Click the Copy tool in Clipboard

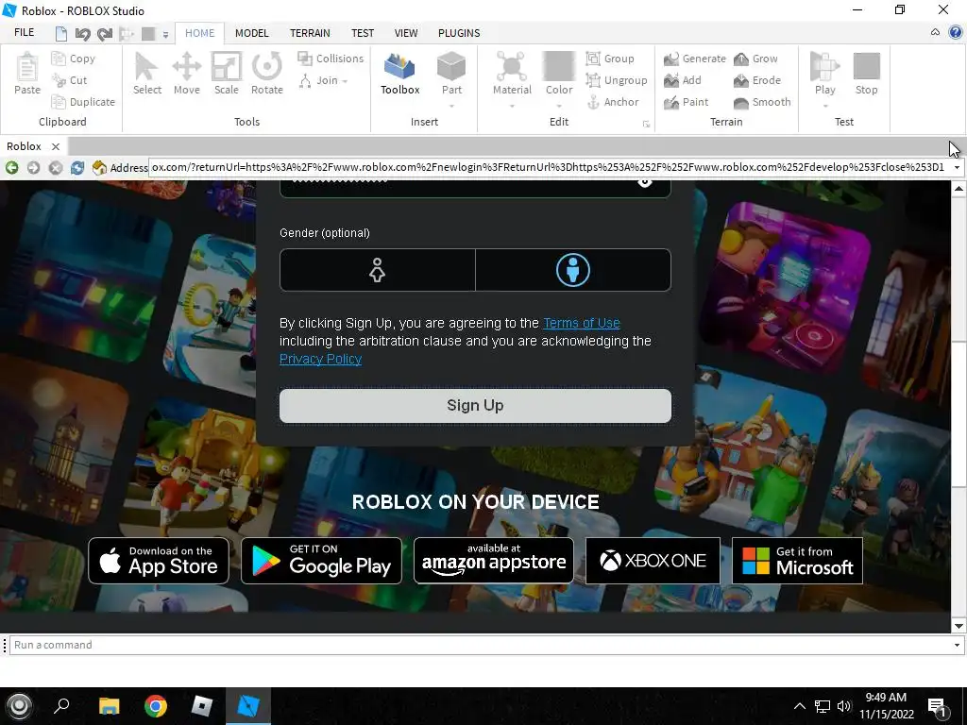(x=74, y=59)
